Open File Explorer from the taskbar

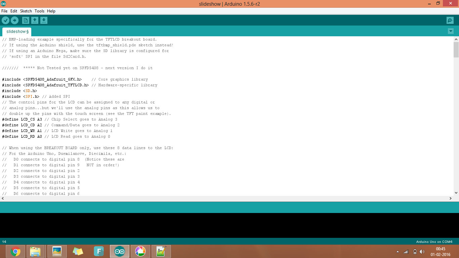click(35, 251)
